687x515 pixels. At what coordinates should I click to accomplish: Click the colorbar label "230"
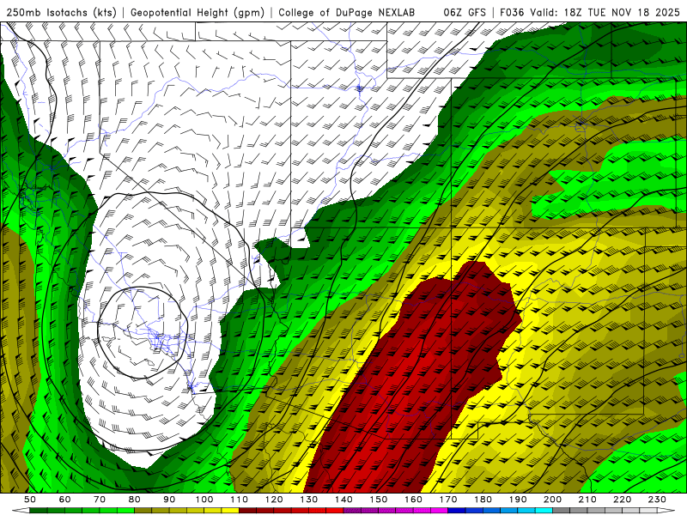point(657,500)
